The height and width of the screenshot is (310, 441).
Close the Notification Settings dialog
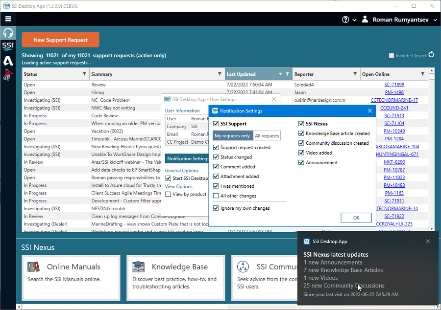(x=370, y=111)
